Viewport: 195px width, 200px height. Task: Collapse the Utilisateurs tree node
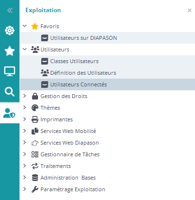pos(25,49)
